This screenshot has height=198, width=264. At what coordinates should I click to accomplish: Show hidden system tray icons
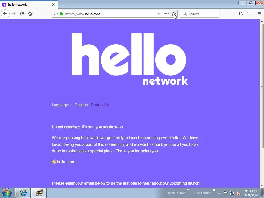pyautogui.click(x=219, y=193)
